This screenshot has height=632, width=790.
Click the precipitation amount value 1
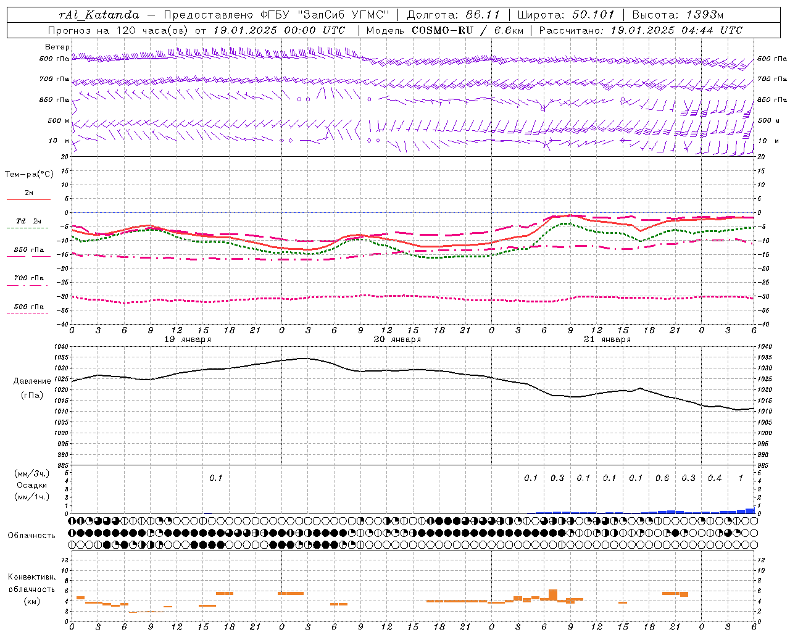(741, 478)
